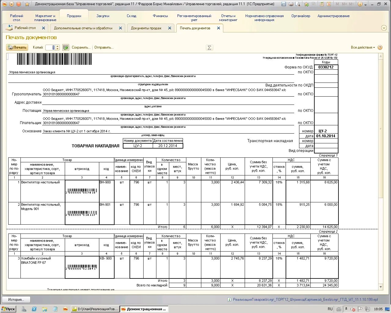Open the folder explorer quick launch icon

(45, 309)
